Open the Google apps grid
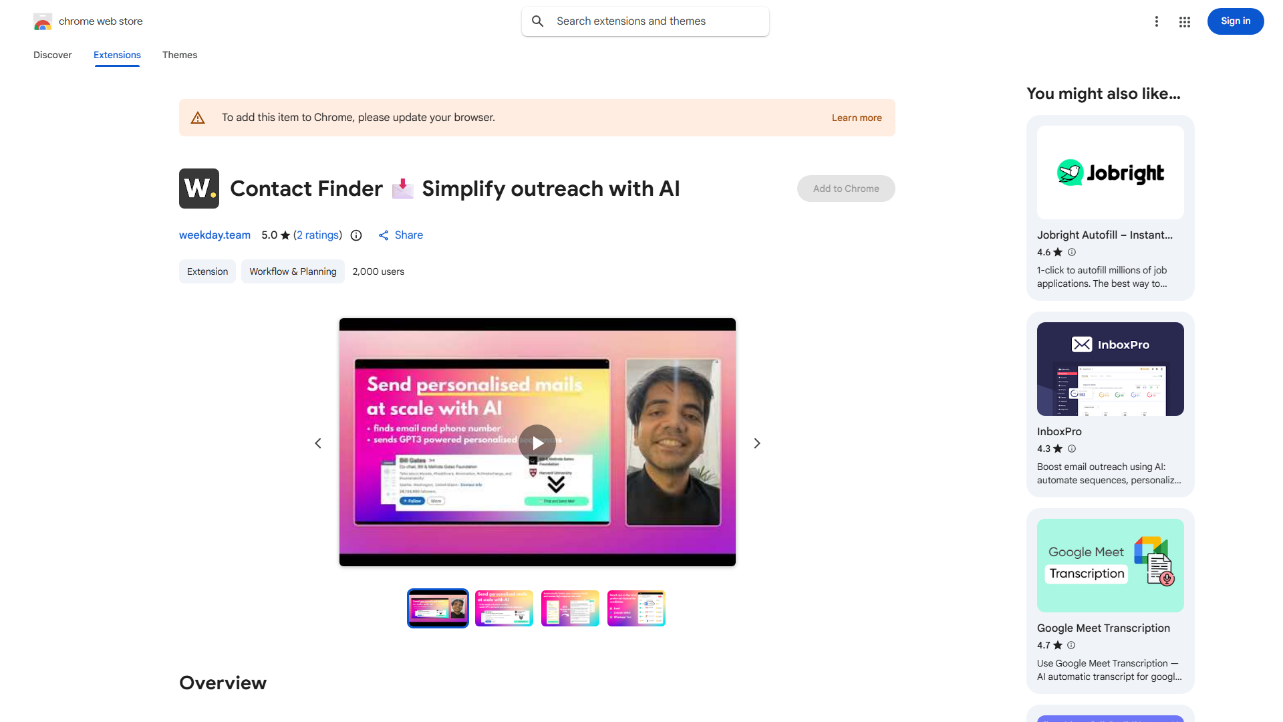1283x722 pixels. 1185,21
